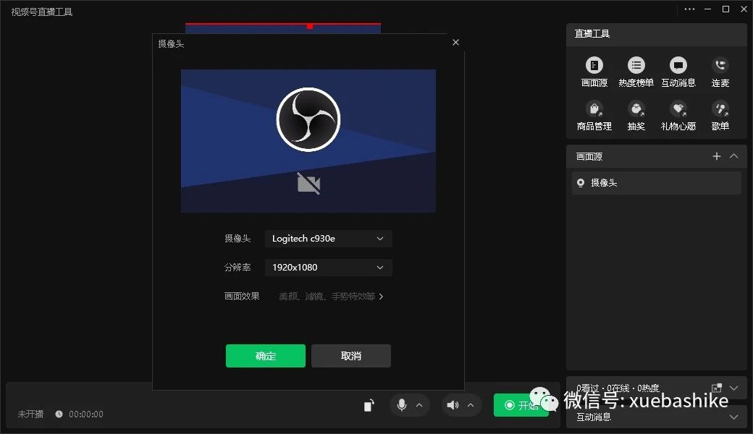
Task: Click the webcam icon beside 摄像头 source
Action: click(x=581, y=183)
